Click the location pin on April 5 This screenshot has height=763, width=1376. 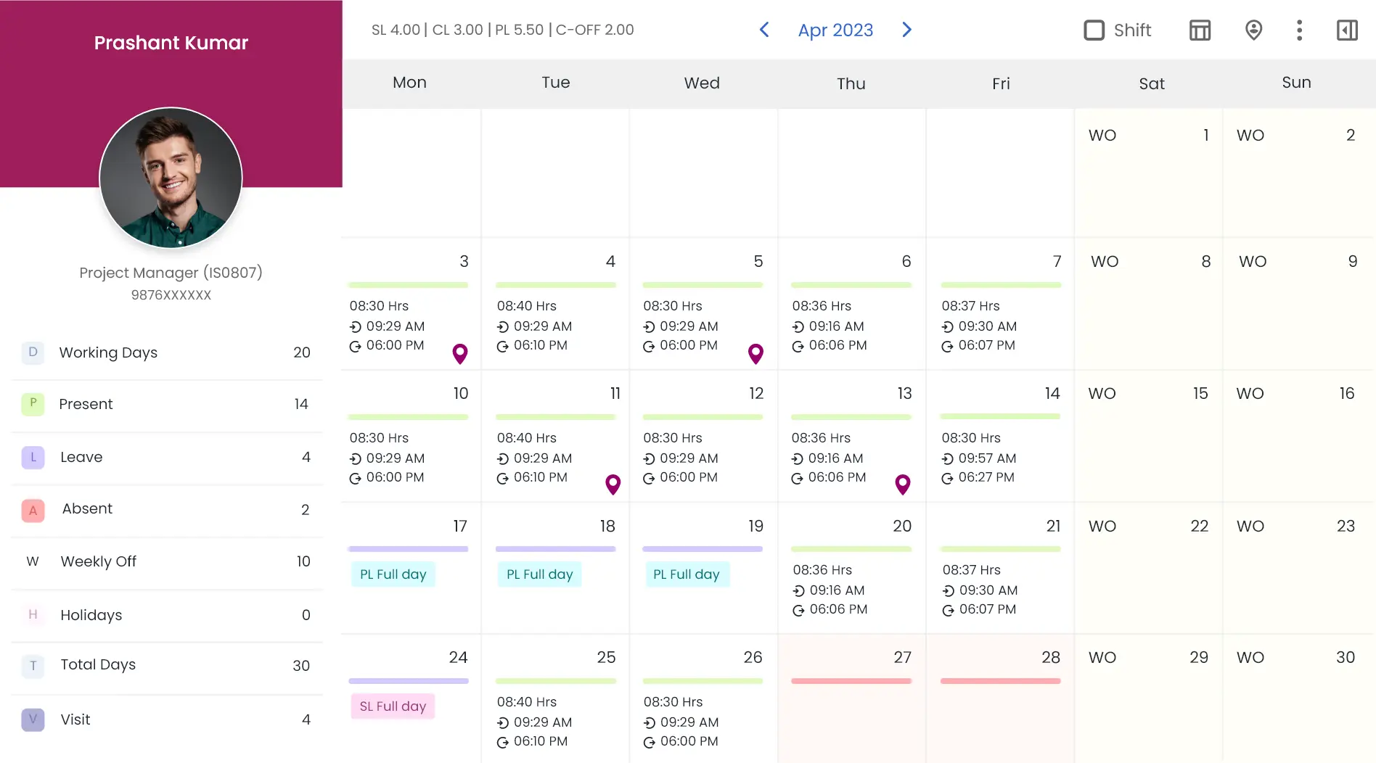[755, 353]
